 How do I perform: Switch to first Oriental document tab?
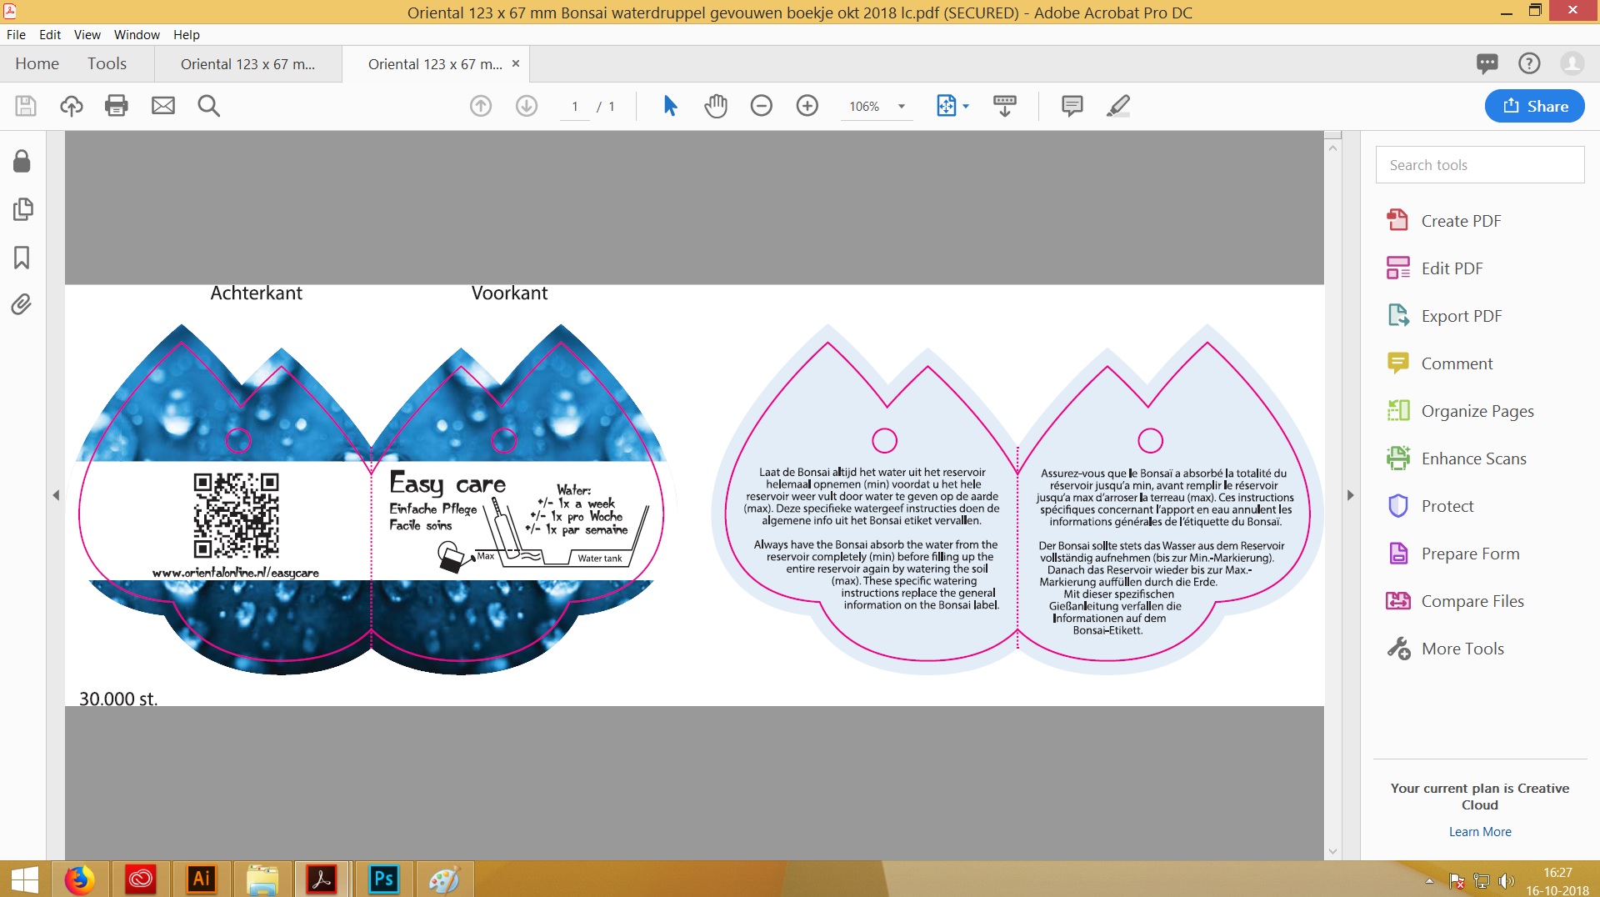pos(247,64)
